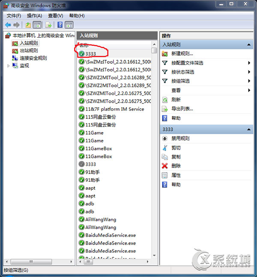Click the Up one level folder icon
The width and height of the screenshot is (257, 277).
coord(28,25)
